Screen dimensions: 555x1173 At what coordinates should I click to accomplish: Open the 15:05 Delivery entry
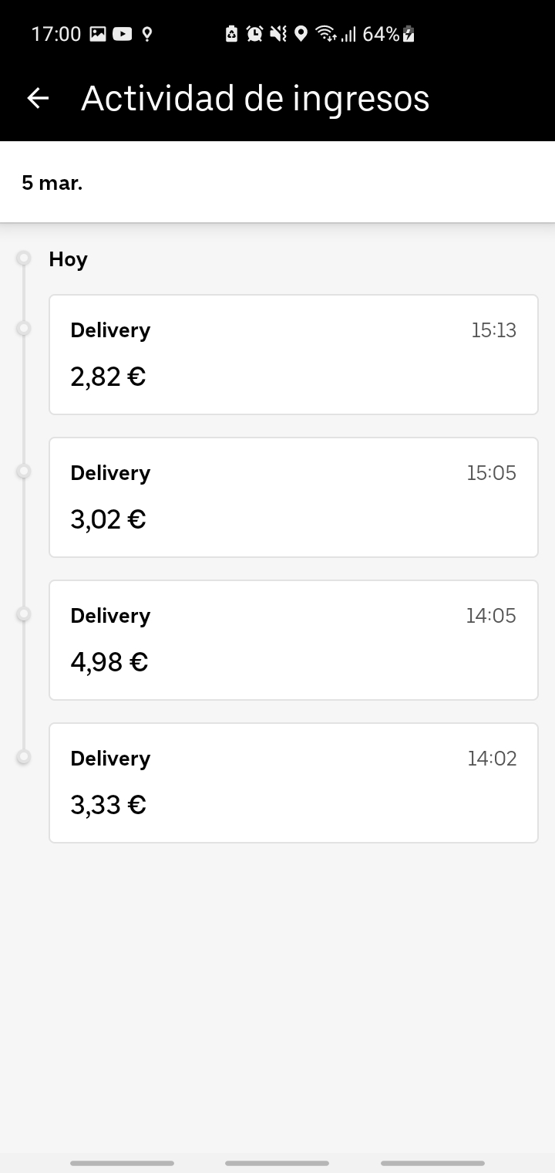(x=293, y=497)
